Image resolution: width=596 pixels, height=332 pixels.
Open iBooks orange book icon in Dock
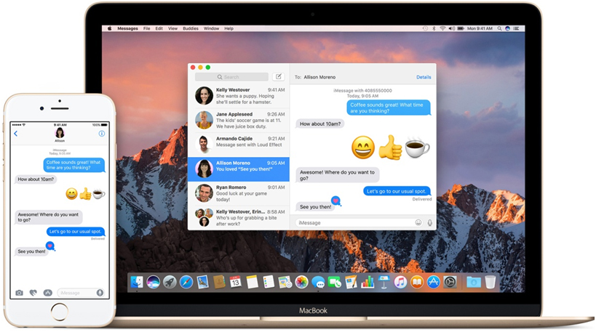point(417,282)
